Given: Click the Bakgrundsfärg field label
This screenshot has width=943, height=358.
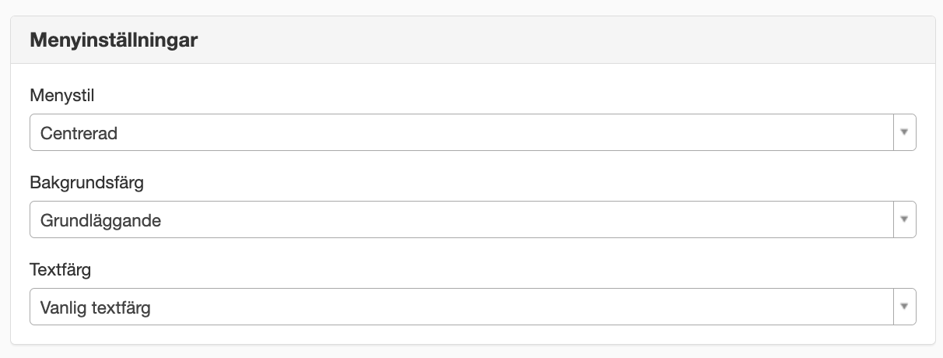Looking at the screenshot, I should click(x=86, y=183).
